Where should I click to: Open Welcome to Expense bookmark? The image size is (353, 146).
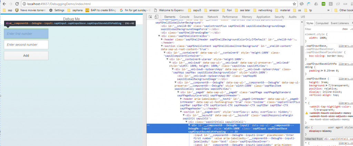[x=169, y=10]
